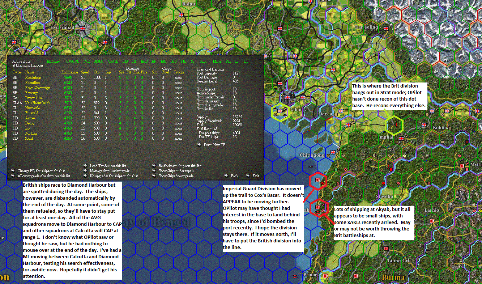Filter ship list by CVE type

86,62
